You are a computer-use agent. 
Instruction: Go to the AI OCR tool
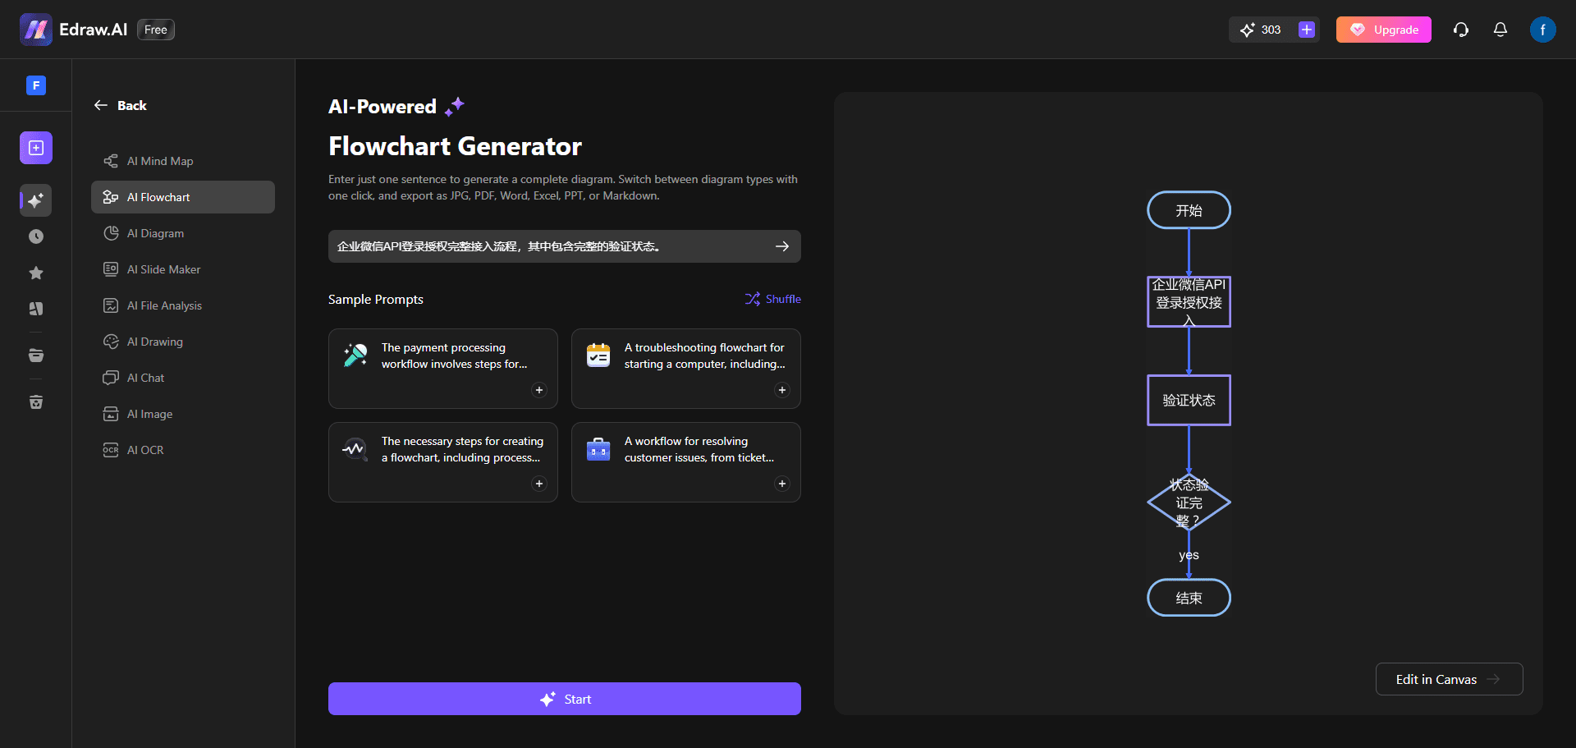(x=145, y=450)
